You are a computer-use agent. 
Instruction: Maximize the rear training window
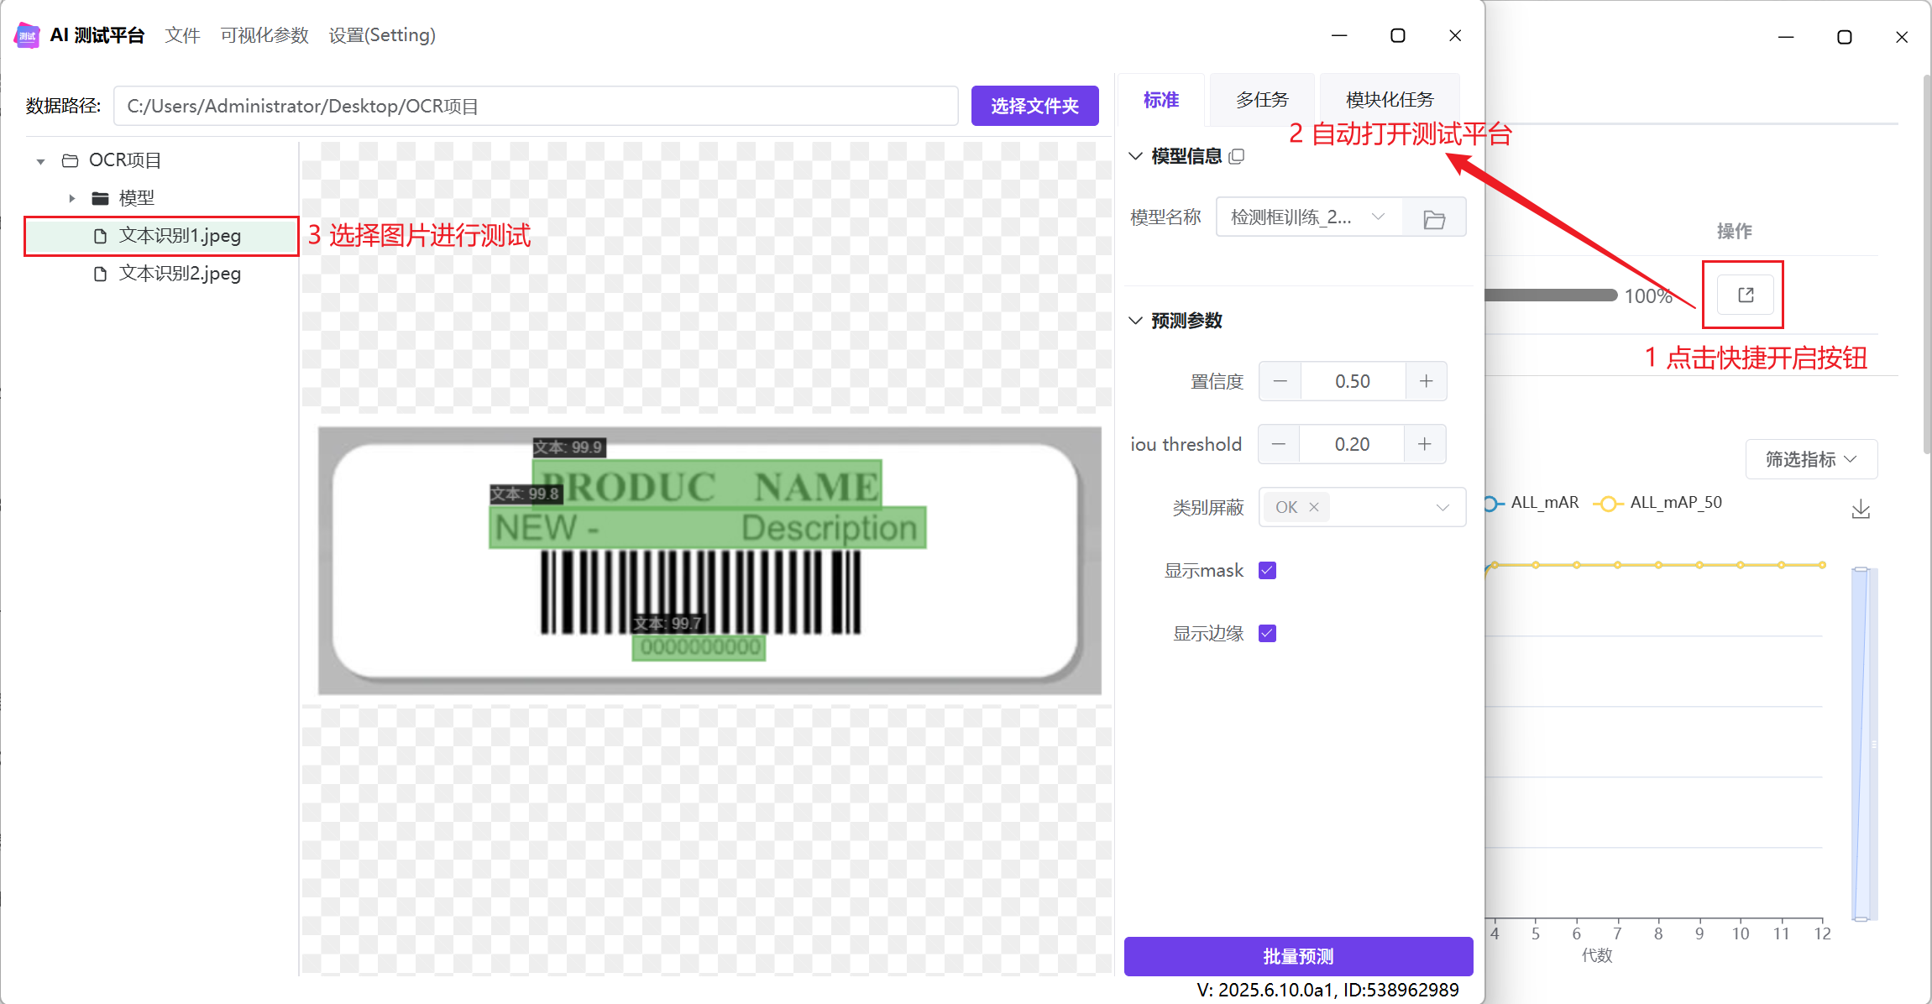[x=1844, y=37]
